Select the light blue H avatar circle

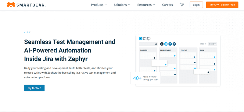166,44
